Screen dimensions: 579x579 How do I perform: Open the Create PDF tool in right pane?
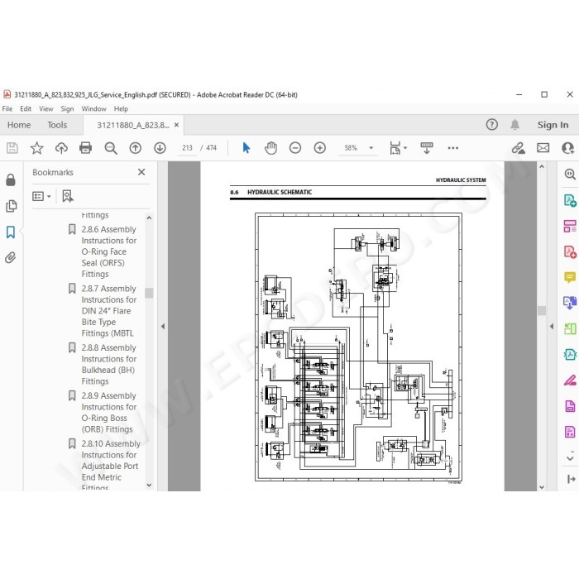tap(570, 252)
